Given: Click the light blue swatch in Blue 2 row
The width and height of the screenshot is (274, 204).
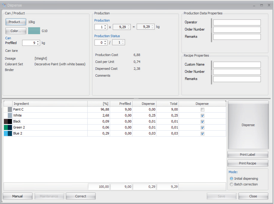Looking at the screenshot, I should click(6, 134).
